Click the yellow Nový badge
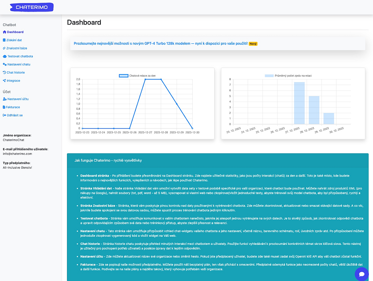The height and width of the screenshot is (281, 373). click(253, 44)
